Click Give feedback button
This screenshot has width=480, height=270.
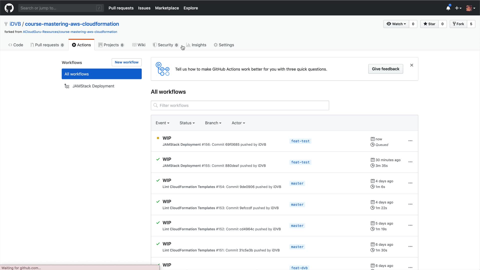pos(385,69)
